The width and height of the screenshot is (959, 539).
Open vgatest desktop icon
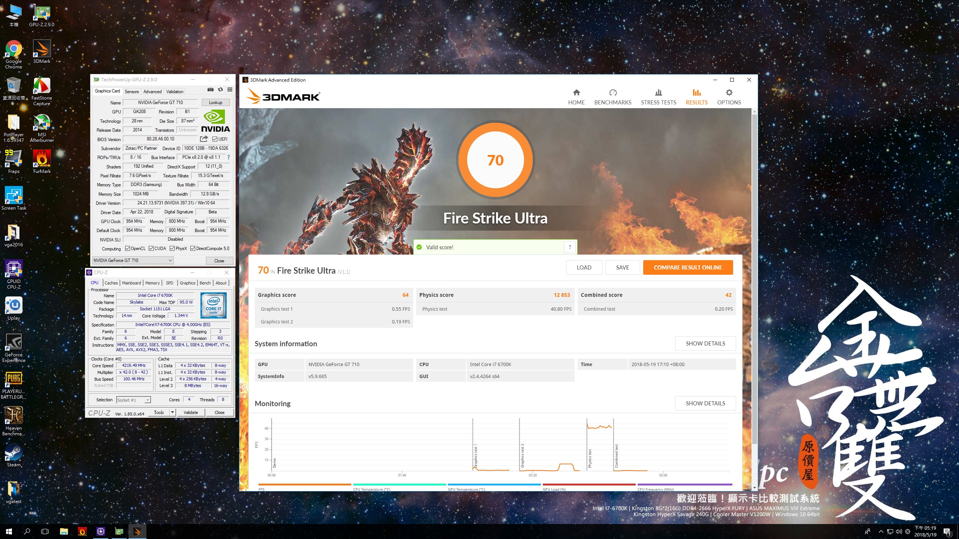pos(13,492)
